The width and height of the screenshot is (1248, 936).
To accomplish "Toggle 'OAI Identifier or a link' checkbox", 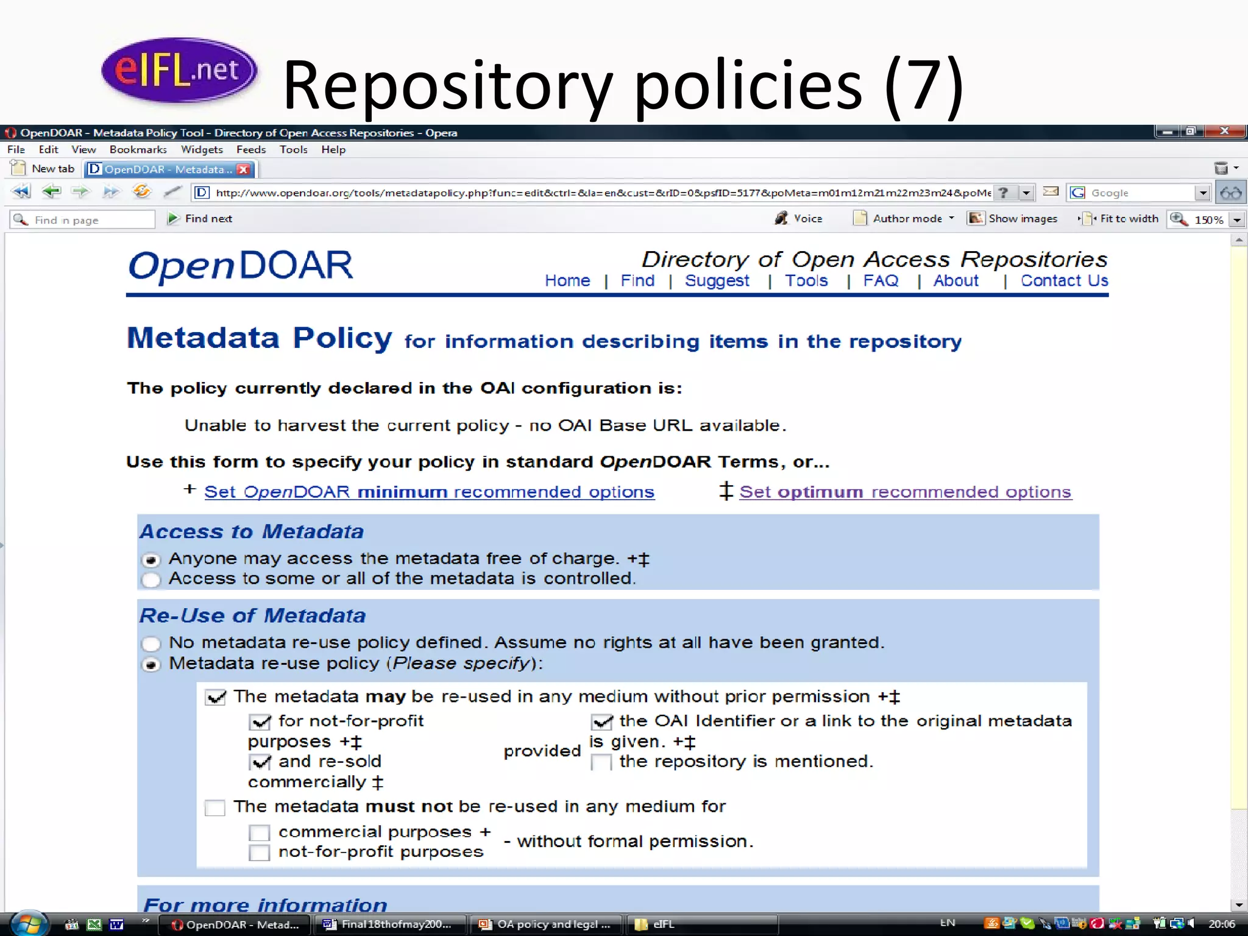I will (601, 722).
